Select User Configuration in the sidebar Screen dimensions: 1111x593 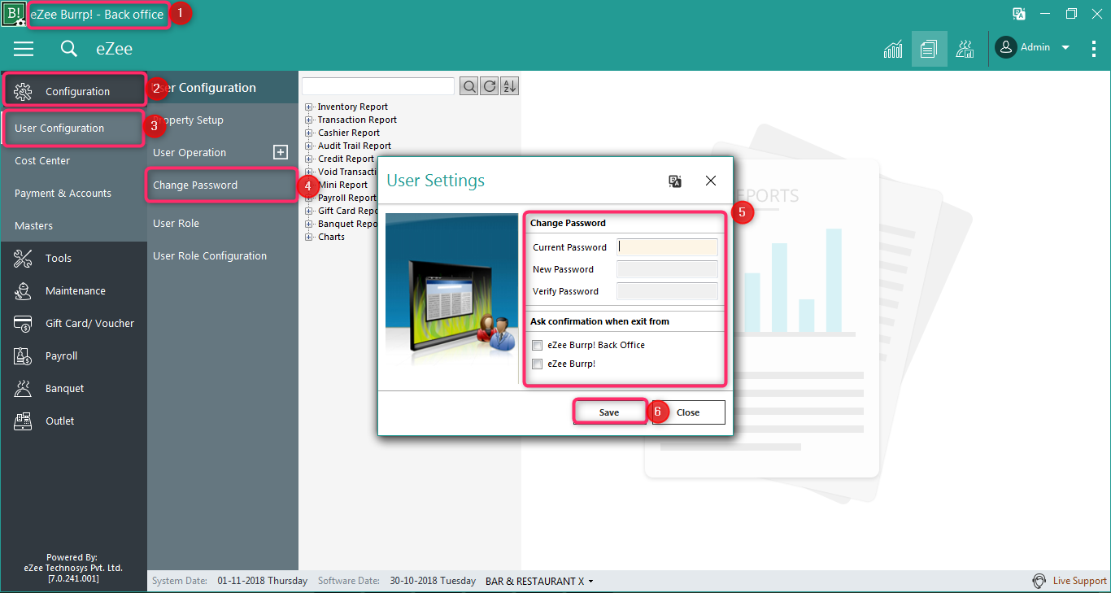(x=74, y=128)
